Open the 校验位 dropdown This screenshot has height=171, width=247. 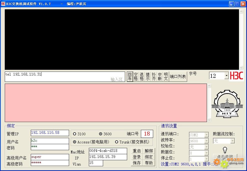click(206, 147)
